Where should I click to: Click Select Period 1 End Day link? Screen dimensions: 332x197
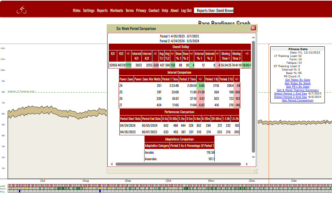coord(290,93)
